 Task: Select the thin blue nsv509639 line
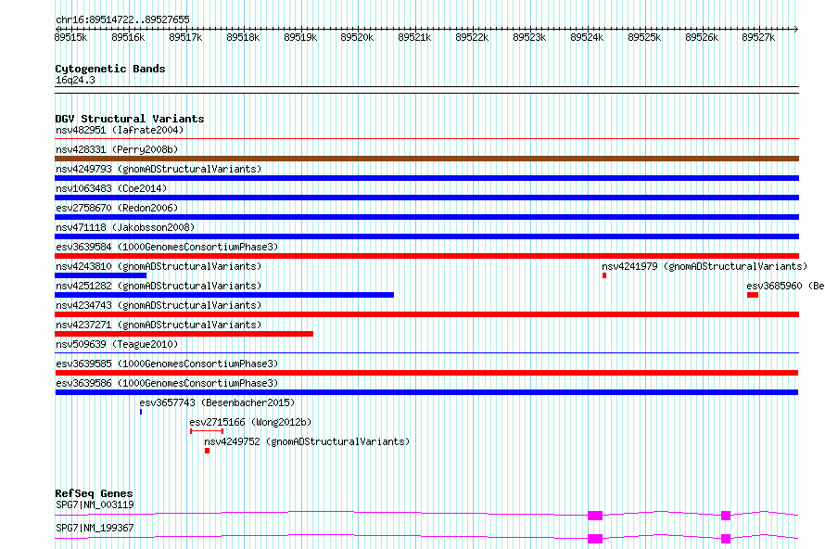(x=426, y=353)
